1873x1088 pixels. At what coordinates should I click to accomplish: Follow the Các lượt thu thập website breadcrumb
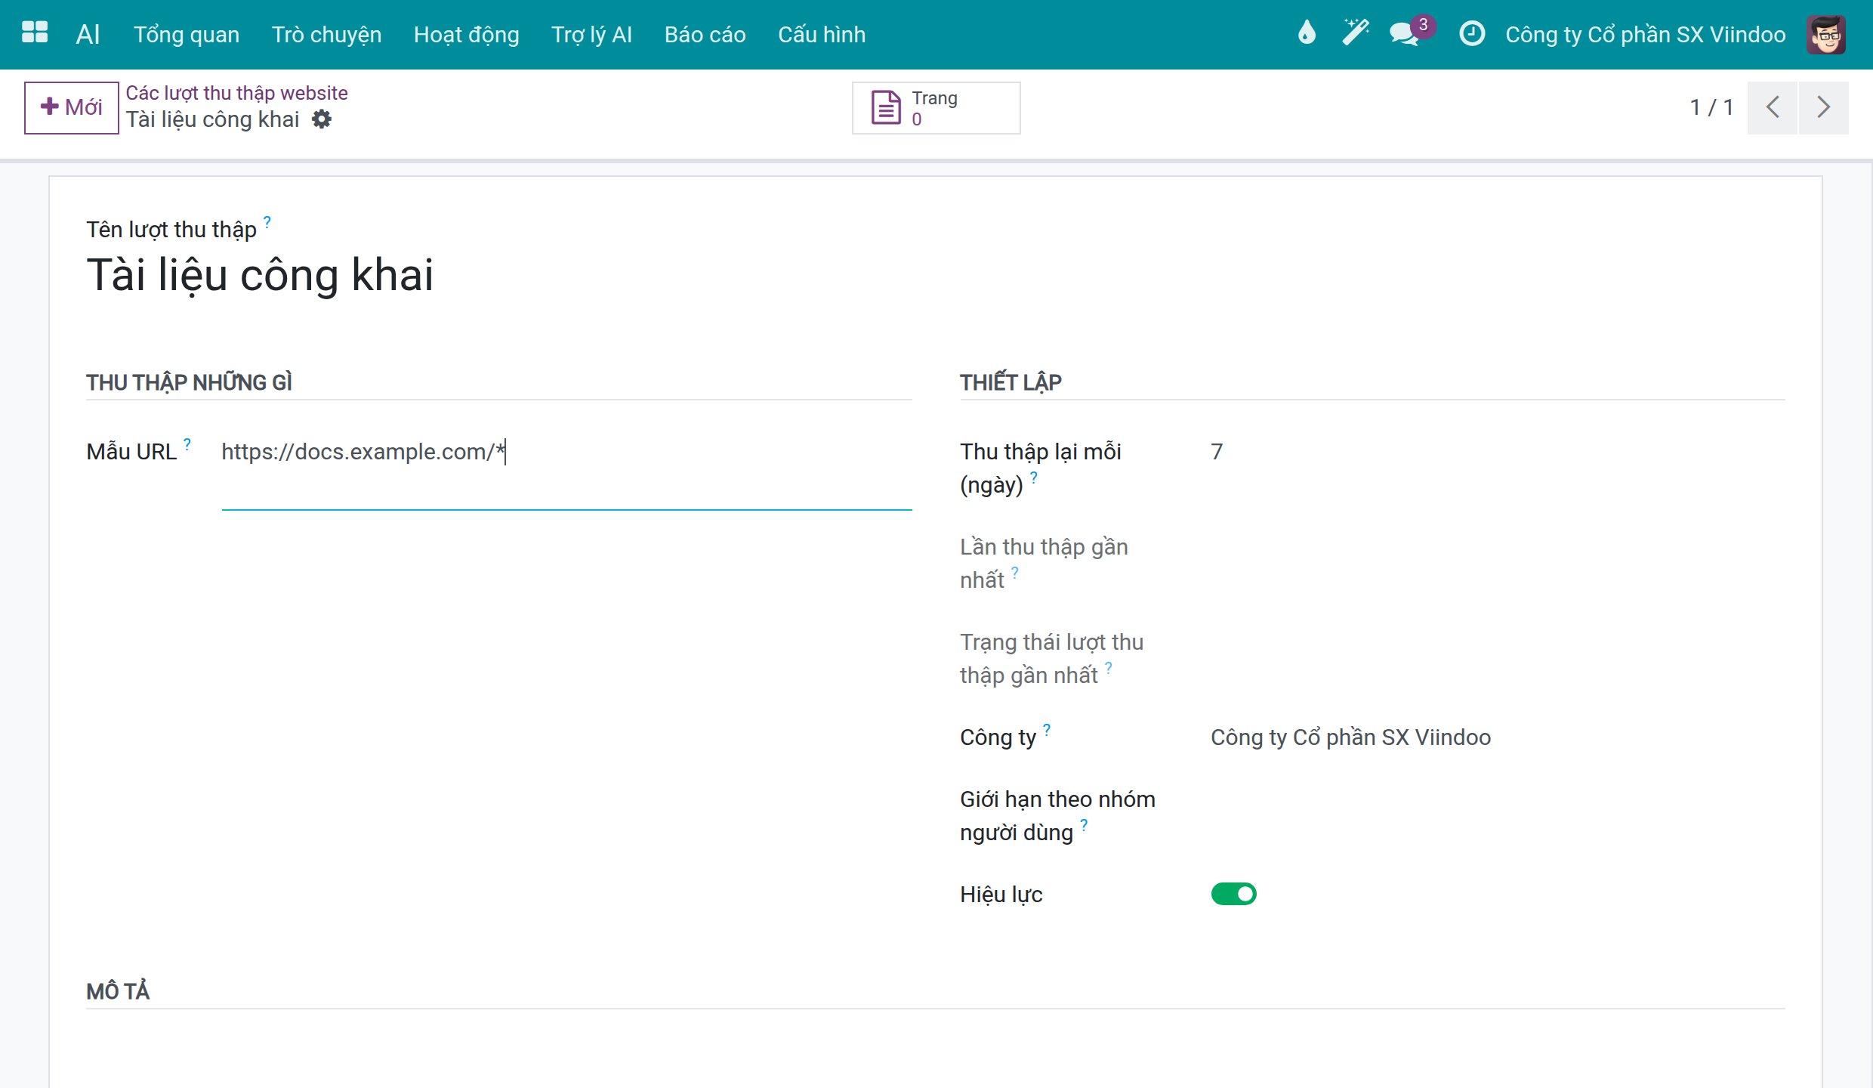coord(236,93)
